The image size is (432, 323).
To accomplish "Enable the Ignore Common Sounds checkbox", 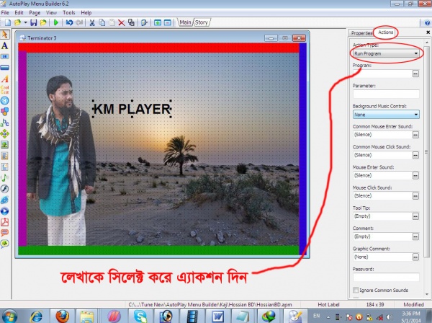I will pyautogui.click(x=356, y=290).
